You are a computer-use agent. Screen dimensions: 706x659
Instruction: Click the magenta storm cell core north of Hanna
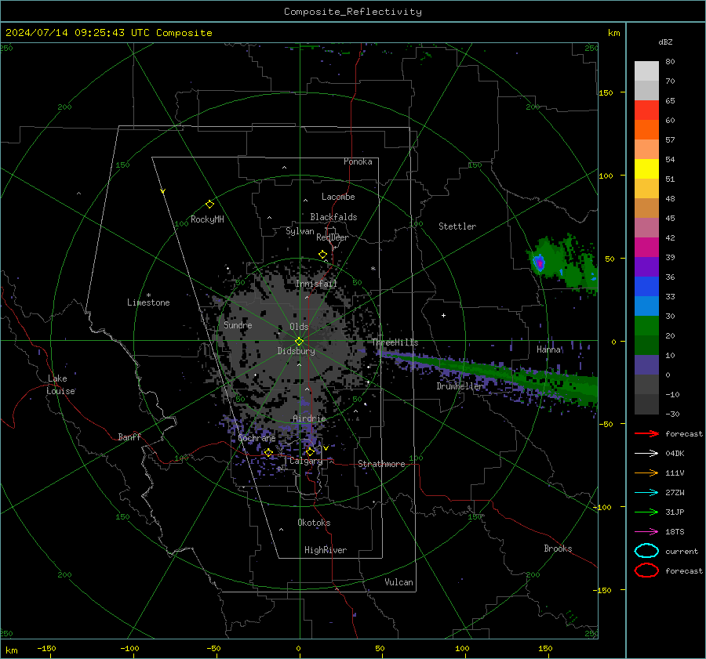540,263
